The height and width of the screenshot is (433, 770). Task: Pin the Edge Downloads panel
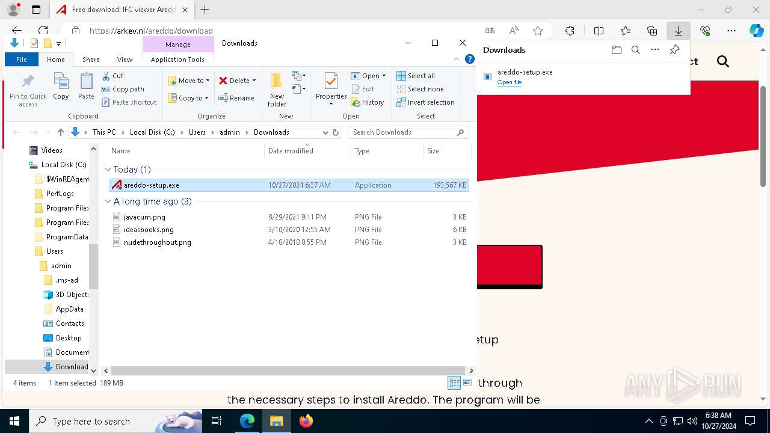tap(674, 50)
